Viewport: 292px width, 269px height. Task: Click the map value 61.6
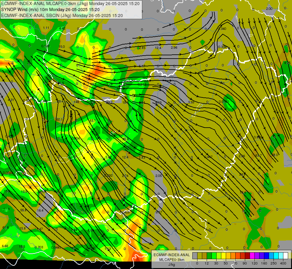[x=6, y=227]
